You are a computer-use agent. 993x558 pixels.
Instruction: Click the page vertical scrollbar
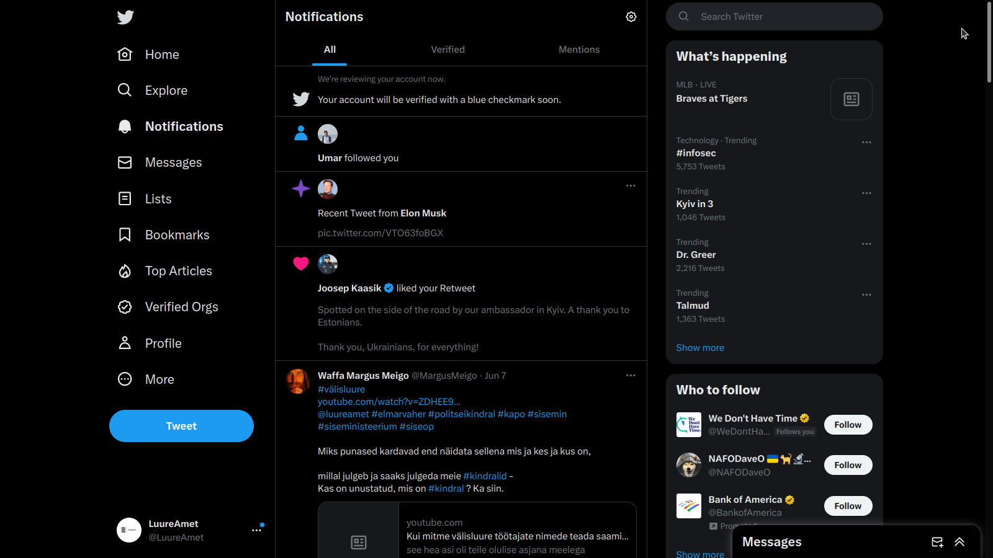989,42
